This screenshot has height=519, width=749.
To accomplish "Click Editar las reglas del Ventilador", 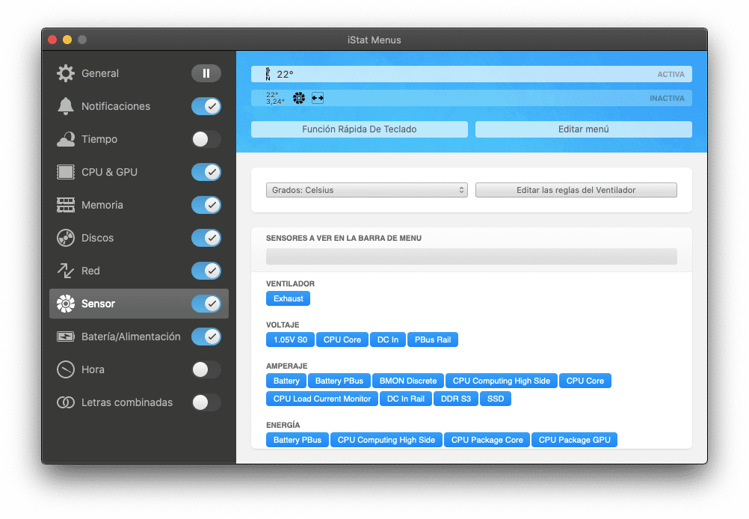I will click(x=576, y=190).
